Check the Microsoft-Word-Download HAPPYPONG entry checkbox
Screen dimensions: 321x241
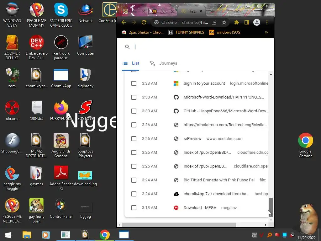click(134, 97)
